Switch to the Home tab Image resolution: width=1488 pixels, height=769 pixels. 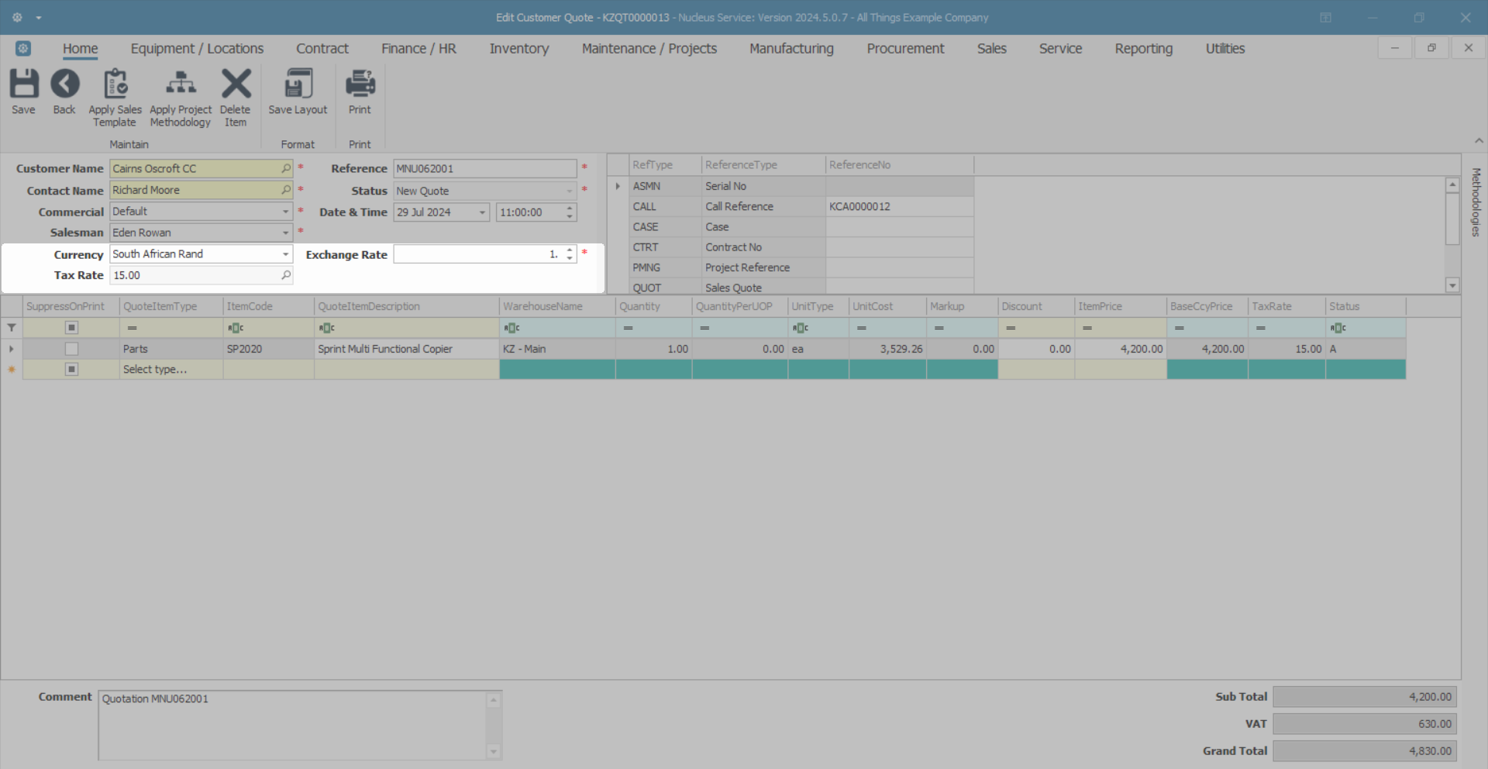81,48
